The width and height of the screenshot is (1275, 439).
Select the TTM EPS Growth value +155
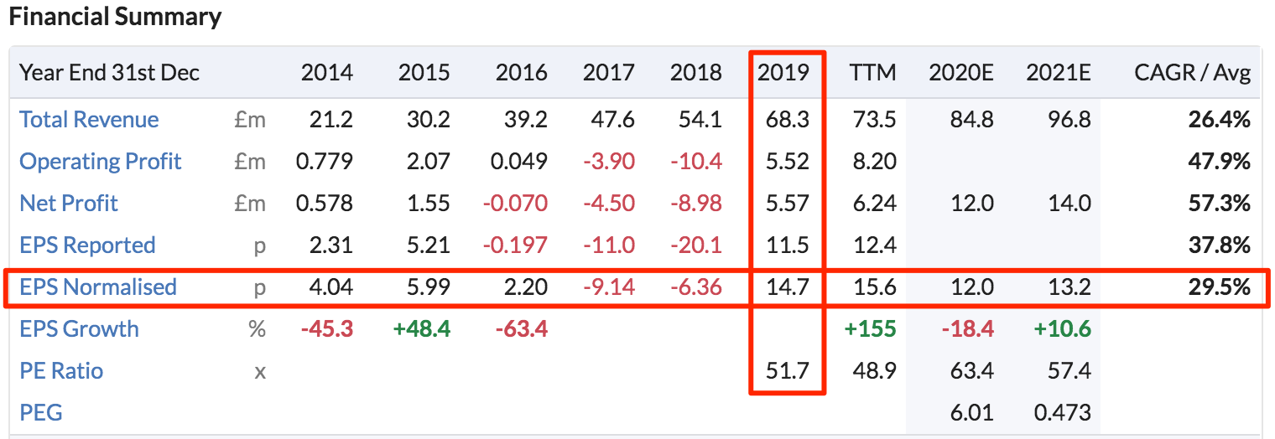872,328
